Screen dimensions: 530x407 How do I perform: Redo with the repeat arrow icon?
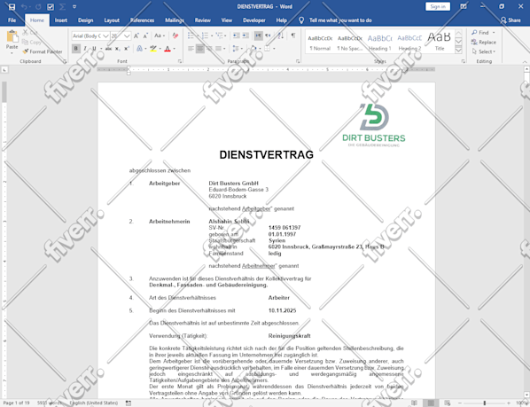click(x=38, y=7)
